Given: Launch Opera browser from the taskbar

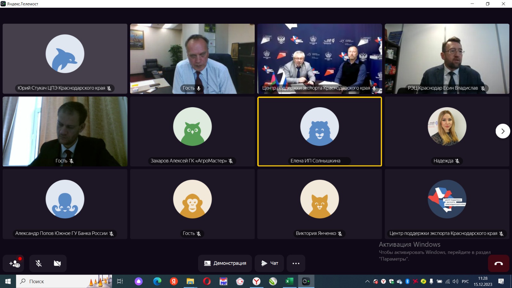Looking at the screenshot, I should coord(207,281).
